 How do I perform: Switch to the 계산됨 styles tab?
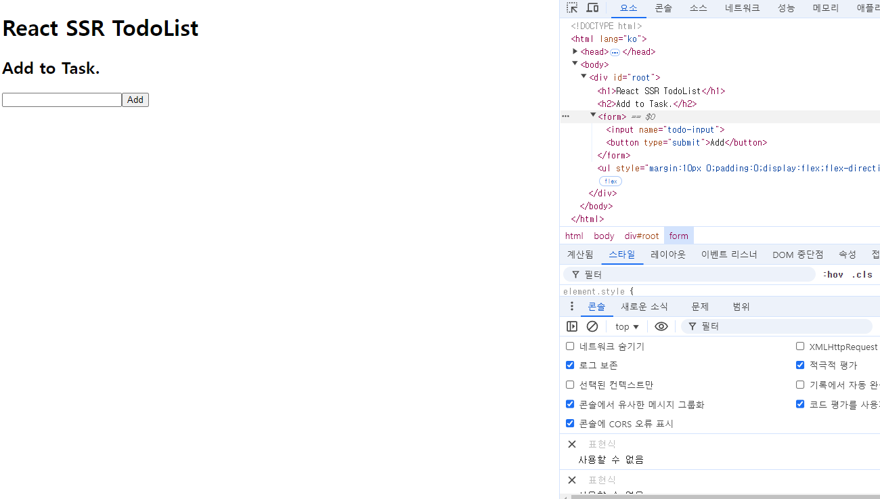point(580,255)
